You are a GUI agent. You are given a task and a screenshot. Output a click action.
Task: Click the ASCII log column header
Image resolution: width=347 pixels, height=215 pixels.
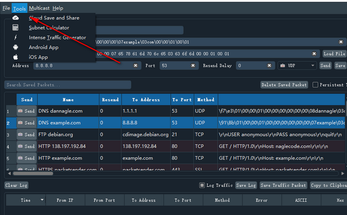301,200
